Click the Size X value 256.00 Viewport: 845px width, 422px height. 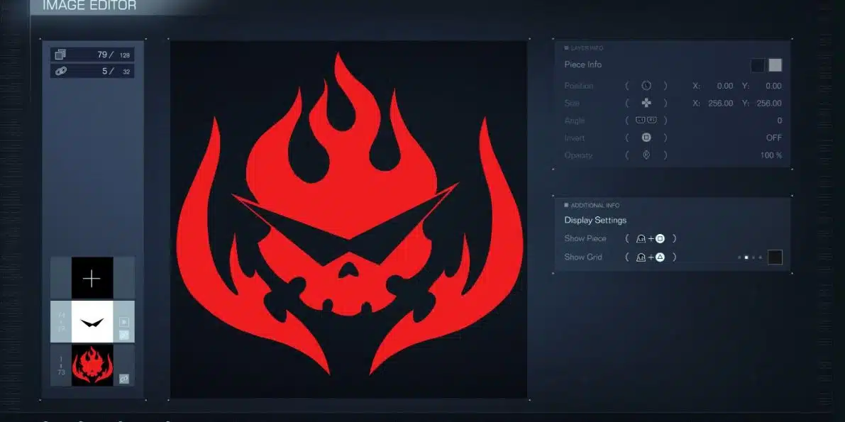[721, 103]
